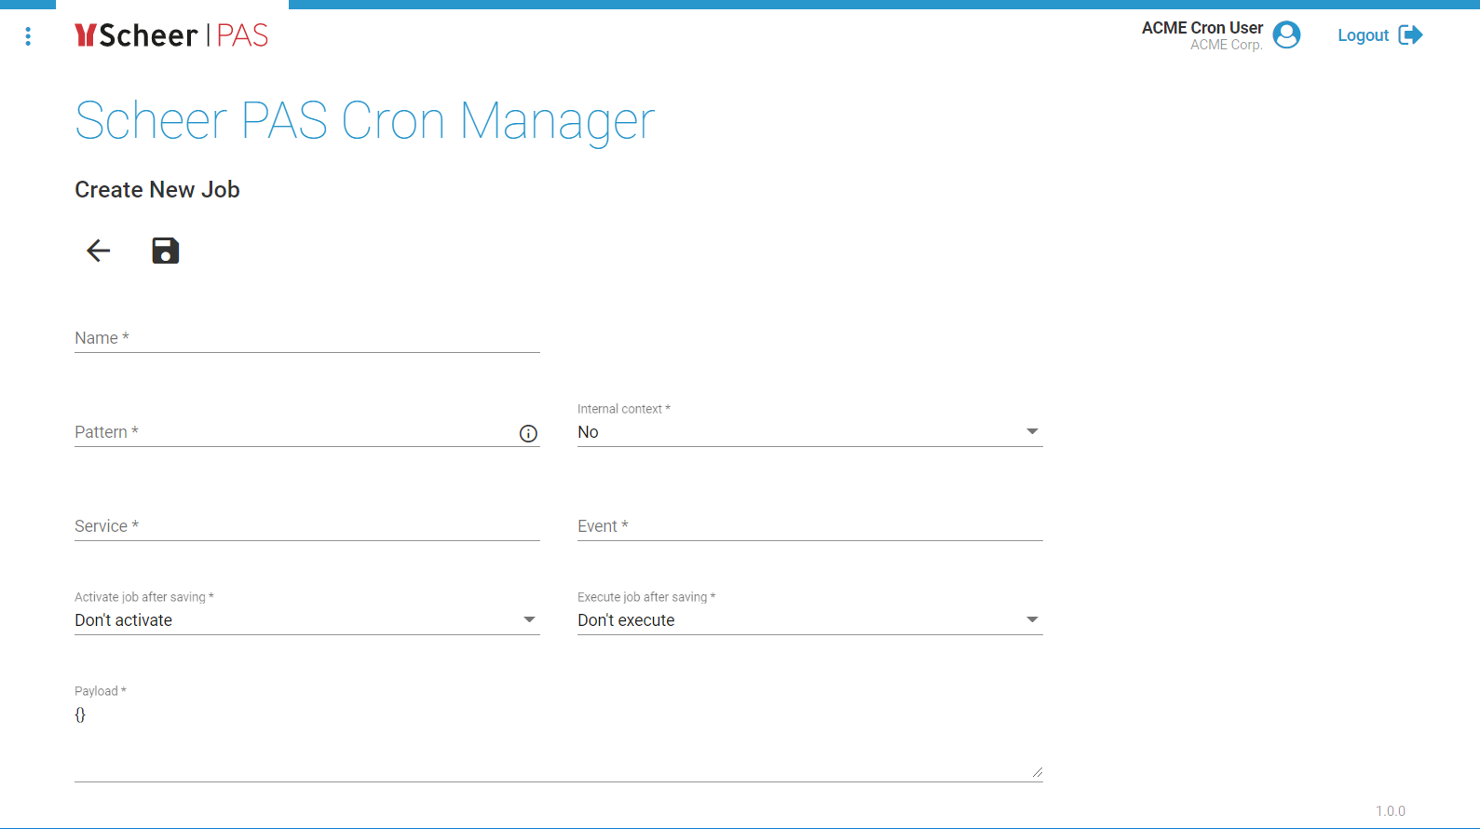Go back with the arrow icon
1480x829 pixels.
click(99, 251)
